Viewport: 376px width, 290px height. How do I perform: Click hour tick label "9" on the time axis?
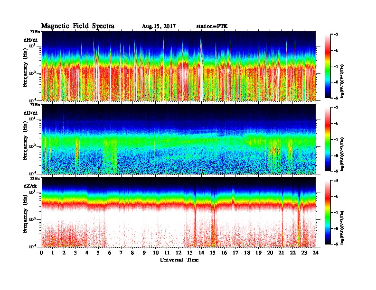pyautogui.click(x=144, y=253)
